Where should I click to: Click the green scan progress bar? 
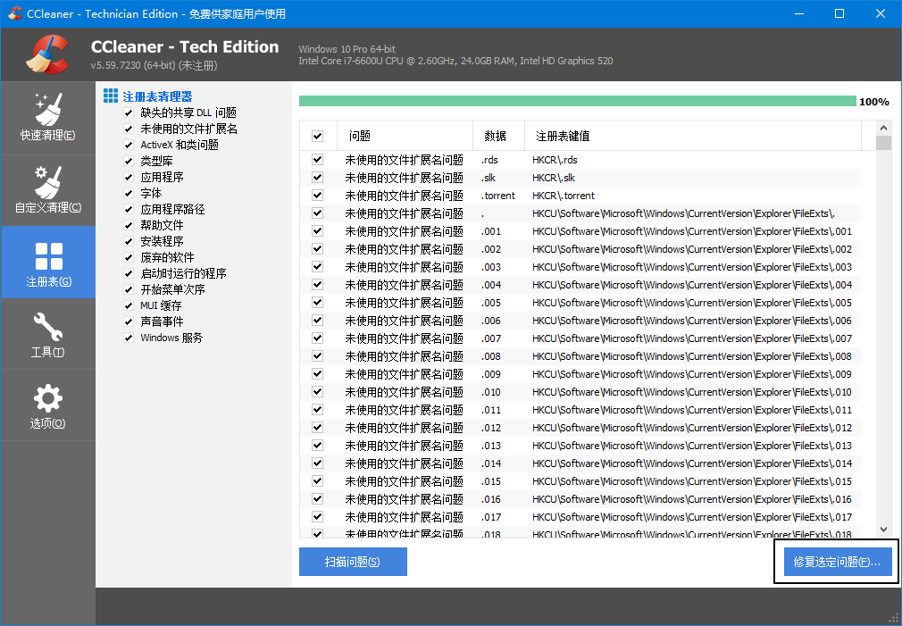click(577, 101)
